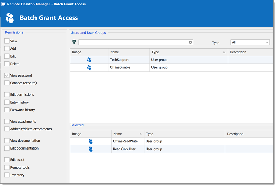277x187 pixels.
Task: Click User group type cell for OfflineDisable
Action: (189, 67)
